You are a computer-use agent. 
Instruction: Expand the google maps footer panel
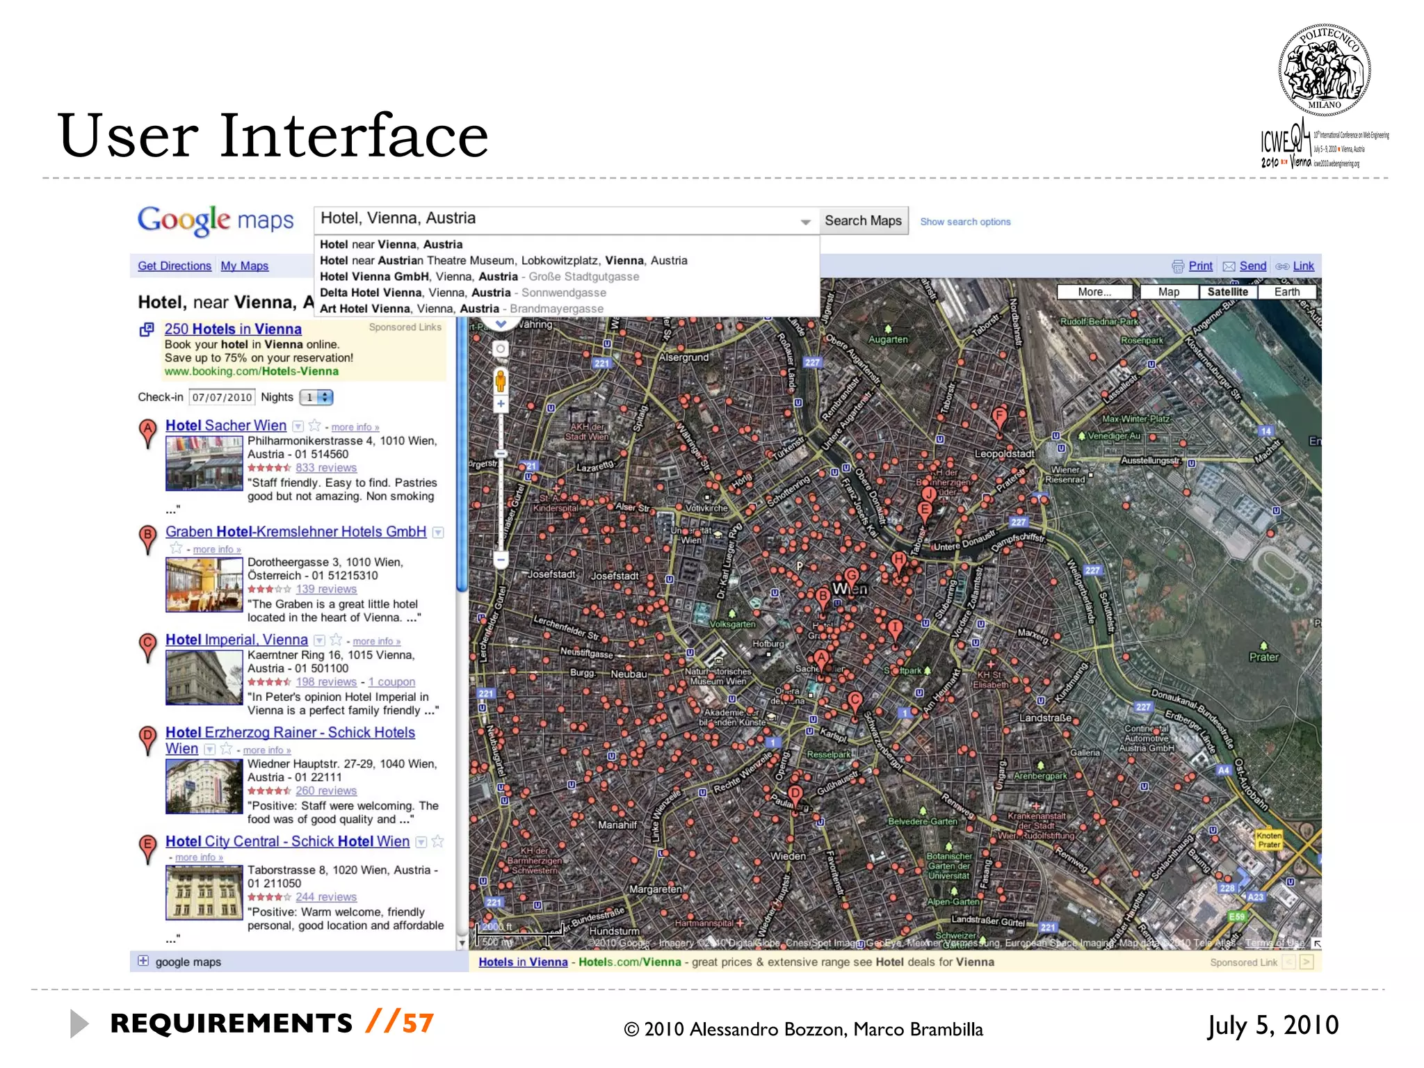pos(143,961)
